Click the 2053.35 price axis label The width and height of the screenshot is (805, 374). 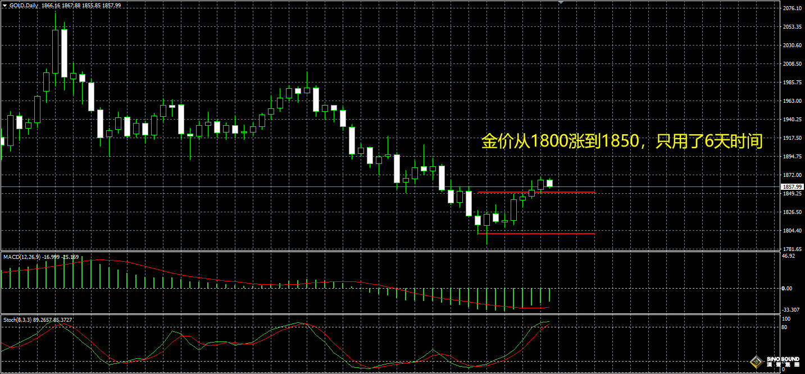pos(792,27)
